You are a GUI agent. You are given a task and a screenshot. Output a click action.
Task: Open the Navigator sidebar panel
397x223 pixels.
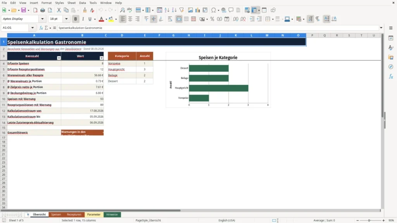(391, 67)
